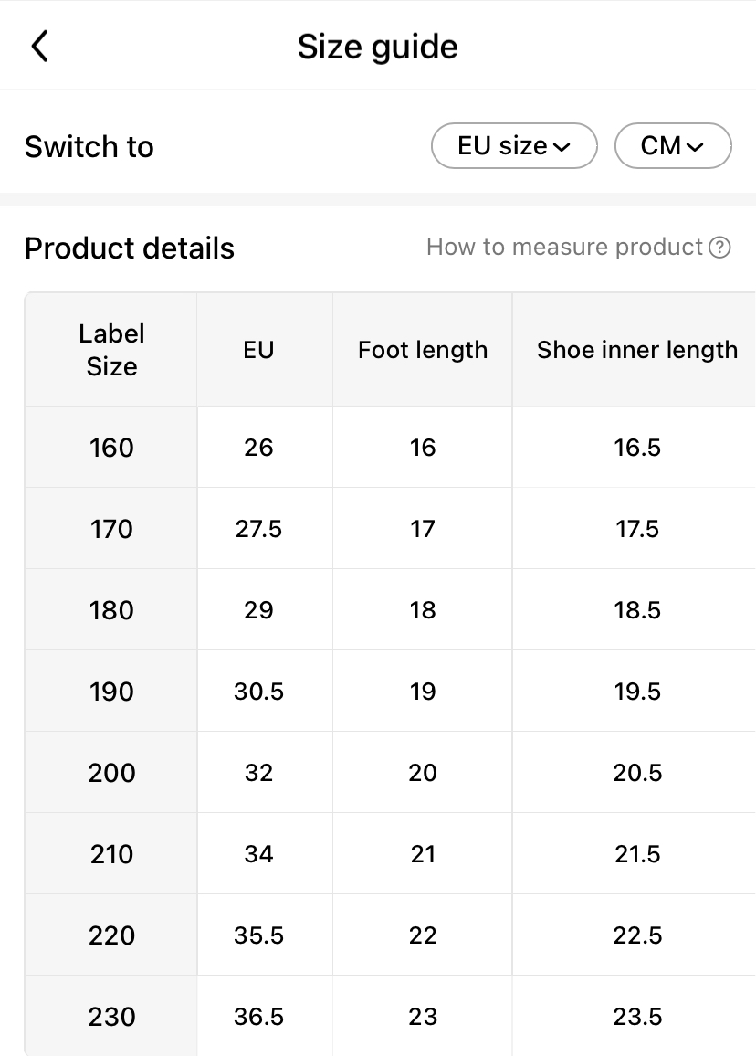This screenshot has height=1056, width=756.
Task: Click Shoe inner length column header
Action: pos(636,350)
